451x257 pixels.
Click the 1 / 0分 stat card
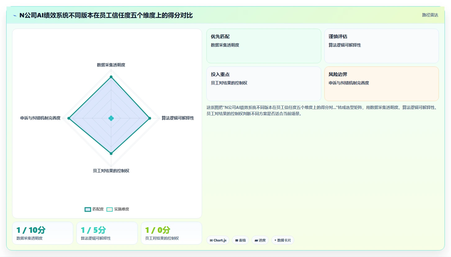tap(171, 233)
